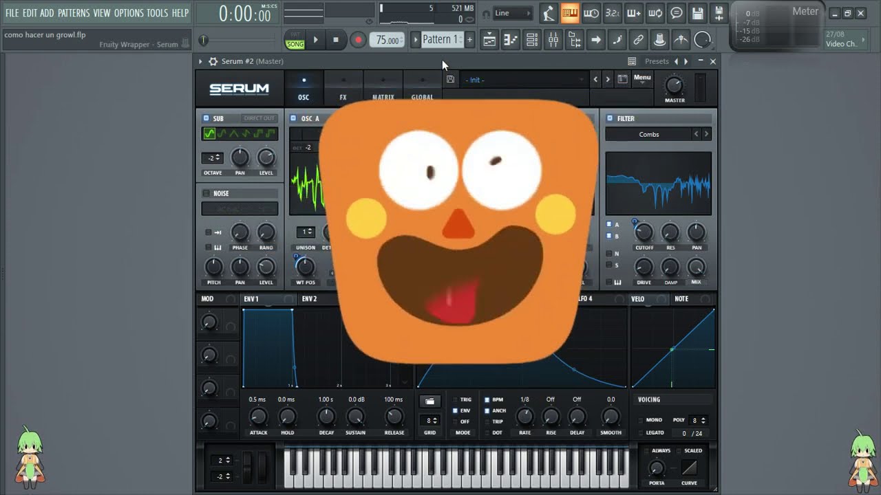The width and height of the screenshot is (881, 495).
Task: Adjust SUB OCTAVE stepper value
Action: point(212,158)
